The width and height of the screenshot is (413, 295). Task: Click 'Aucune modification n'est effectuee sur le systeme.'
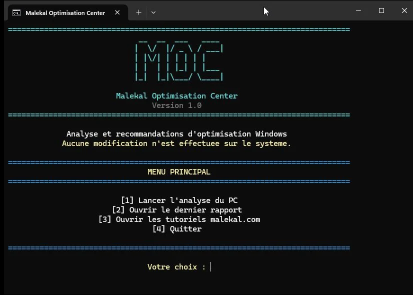(176, 143)
